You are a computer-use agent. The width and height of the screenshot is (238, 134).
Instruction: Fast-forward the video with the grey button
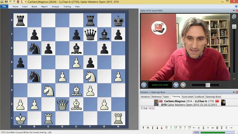pyautogui.click(x=183, y=85)
